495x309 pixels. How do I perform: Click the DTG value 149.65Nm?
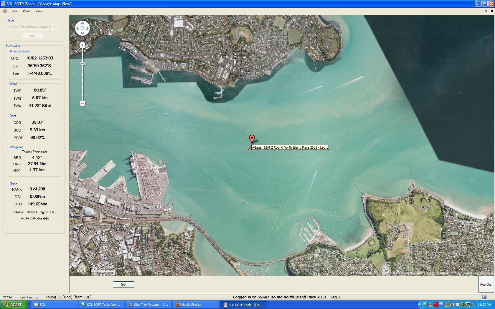37,204
